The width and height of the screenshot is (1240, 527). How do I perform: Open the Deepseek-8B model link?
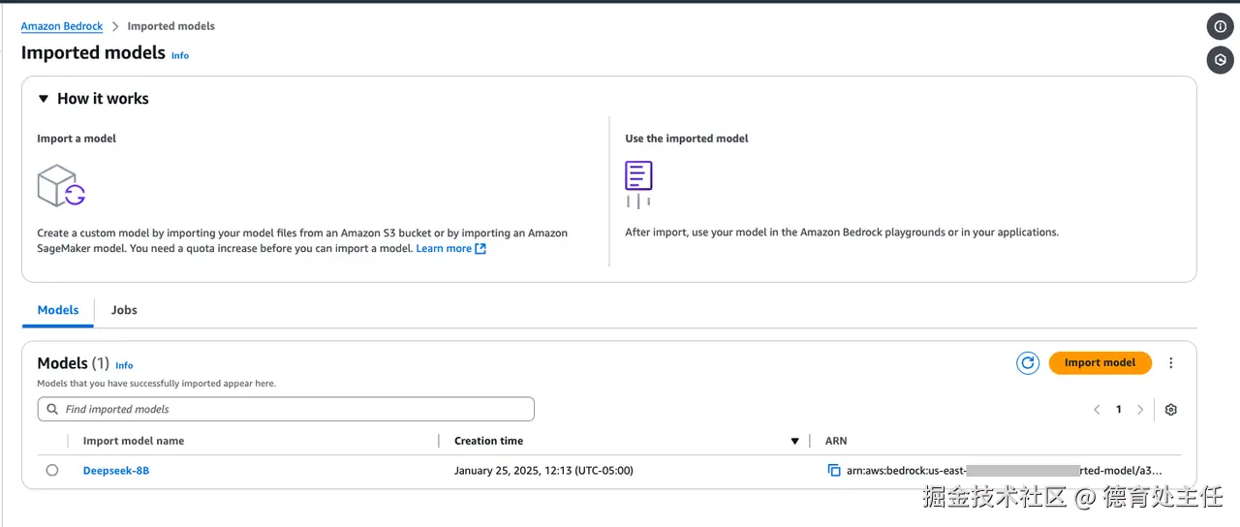coord(116,471)
